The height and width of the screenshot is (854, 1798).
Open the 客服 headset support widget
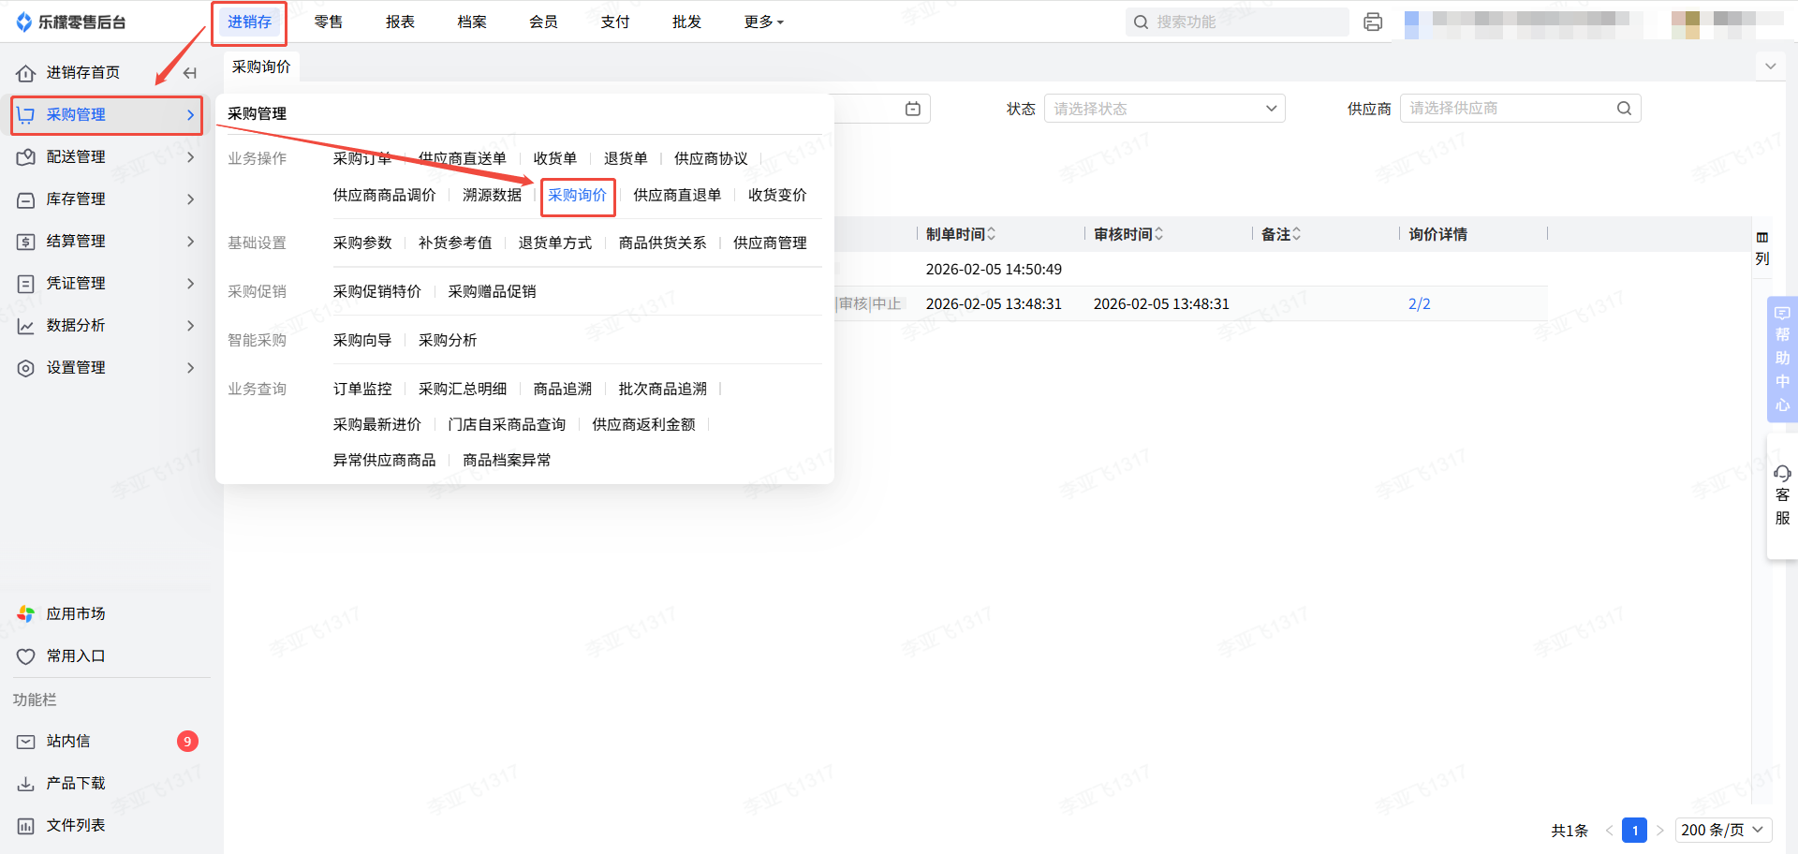[1782, 496]
